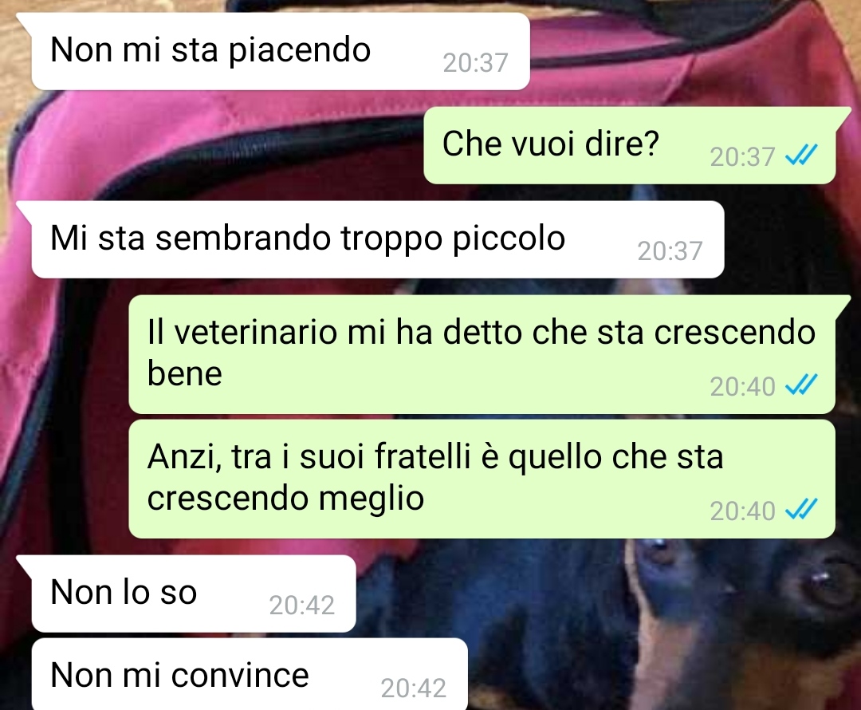Screen dimensions: 861x710
Task: Click the 20:42 timestamp of 'Non mi convince'
Action: pyautogui.click(x=414, y=688)
